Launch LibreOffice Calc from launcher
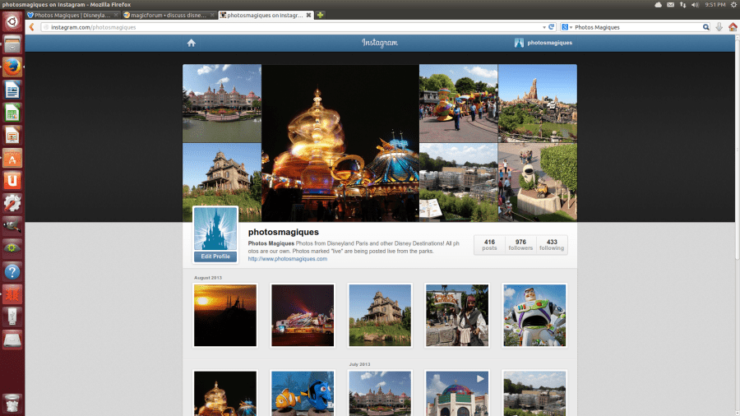 [12, 113]
